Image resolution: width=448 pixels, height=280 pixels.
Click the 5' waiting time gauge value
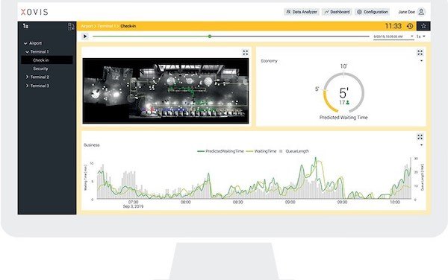[343, 93]
